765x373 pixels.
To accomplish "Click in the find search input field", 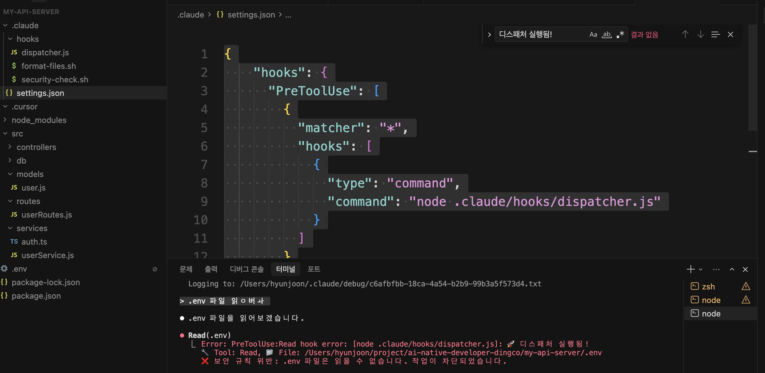I will [x=539, y=34].
